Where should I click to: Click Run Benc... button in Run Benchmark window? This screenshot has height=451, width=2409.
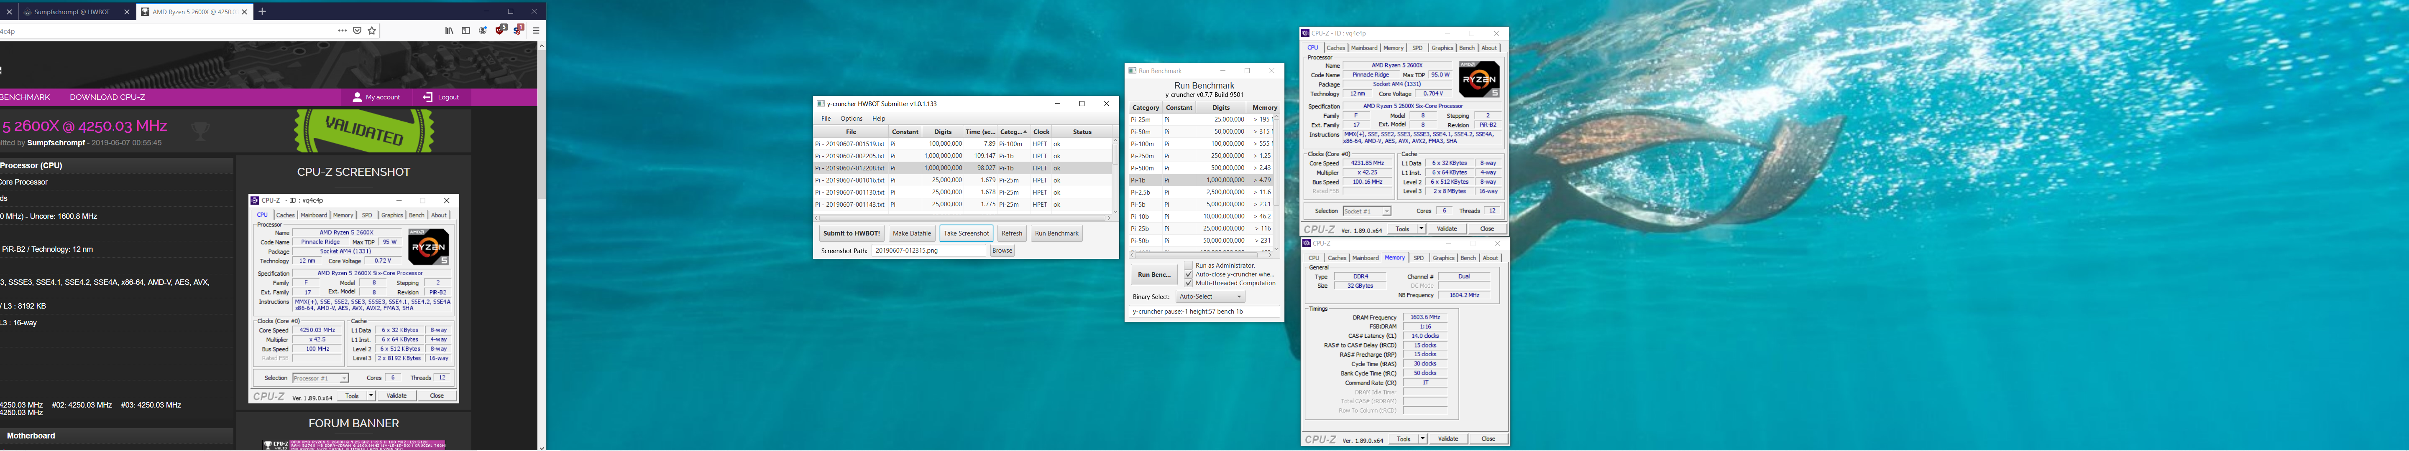click(1154, 274)
